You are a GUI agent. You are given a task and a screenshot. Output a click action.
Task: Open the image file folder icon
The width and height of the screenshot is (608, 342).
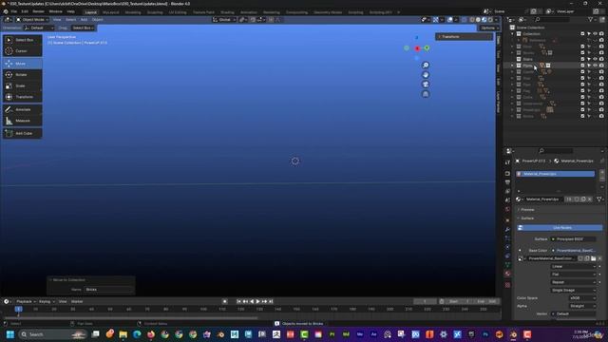(593, 258)
